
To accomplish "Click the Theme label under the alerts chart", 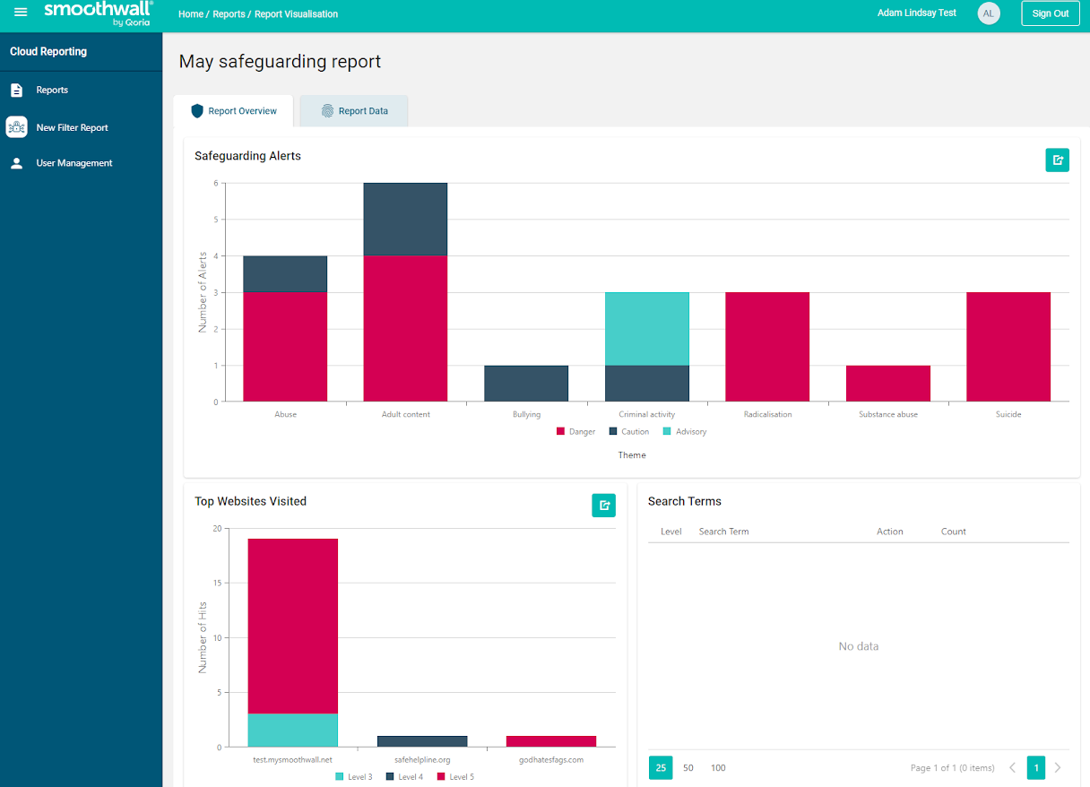I will click(x=632, y=455).
